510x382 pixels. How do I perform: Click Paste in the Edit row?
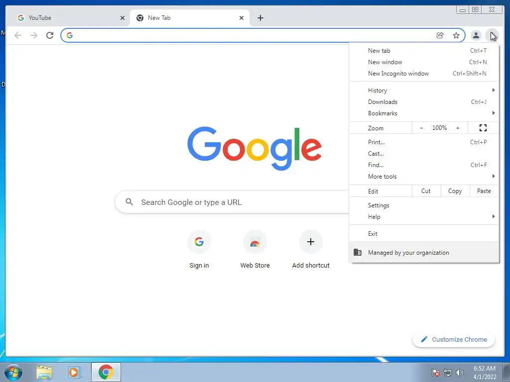[484, 191]
